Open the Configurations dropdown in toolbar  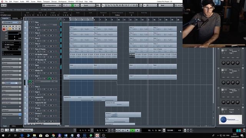click(x=52, y=5)
